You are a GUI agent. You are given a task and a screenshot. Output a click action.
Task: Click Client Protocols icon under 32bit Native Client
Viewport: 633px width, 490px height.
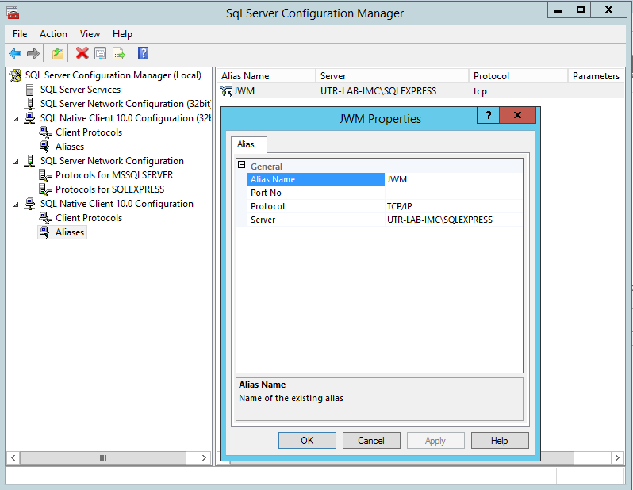pos(44,132)
